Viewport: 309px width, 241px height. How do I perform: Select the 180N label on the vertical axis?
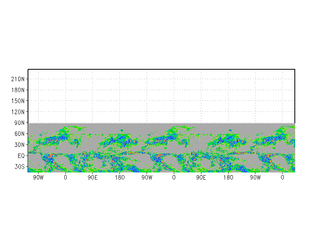pos(18,90)
